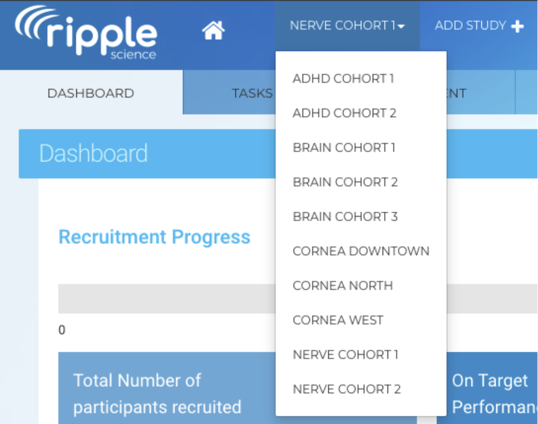Click the home icon in header

213,30
